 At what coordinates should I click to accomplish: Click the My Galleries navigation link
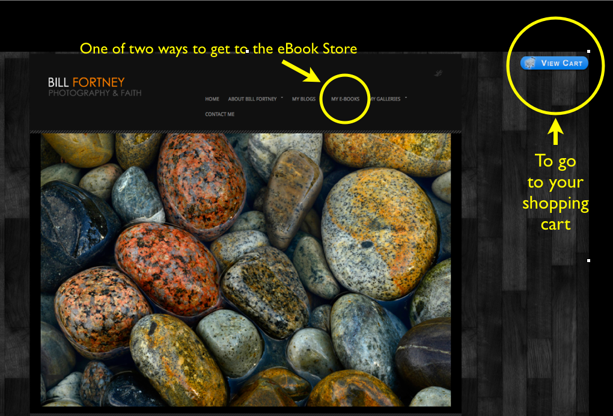386,99
